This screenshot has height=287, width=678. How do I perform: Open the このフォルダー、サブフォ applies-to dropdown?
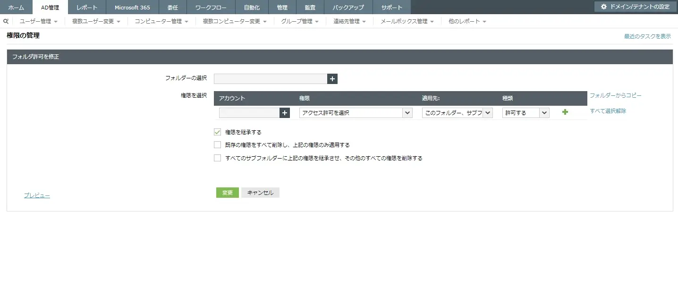pos(458,113)
